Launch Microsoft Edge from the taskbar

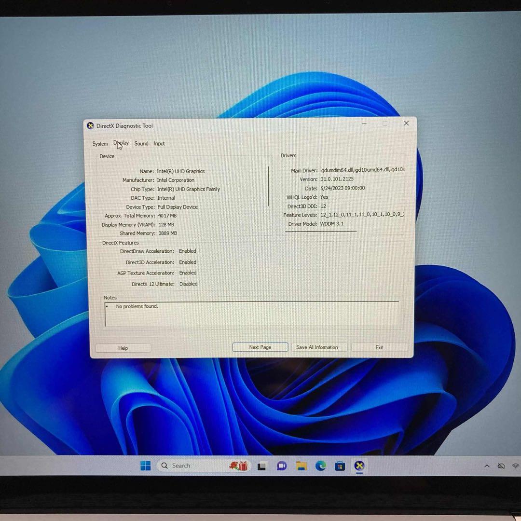321,466
